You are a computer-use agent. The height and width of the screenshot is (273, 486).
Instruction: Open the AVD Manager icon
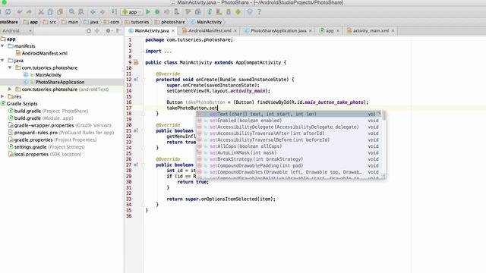click(x=219, y=12)
